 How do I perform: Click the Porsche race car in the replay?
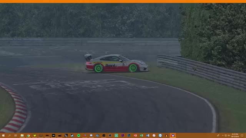point(116,63)
